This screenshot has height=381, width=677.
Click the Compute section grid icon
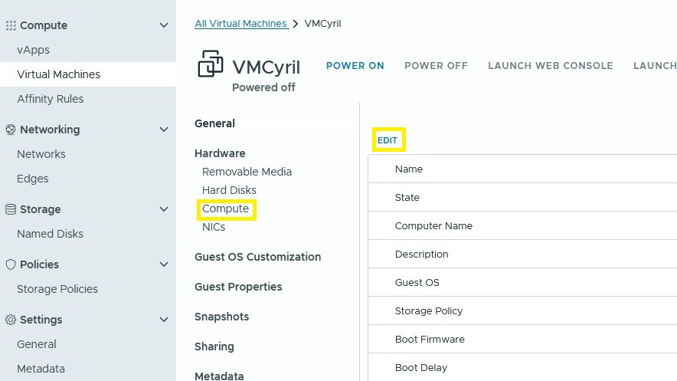(x=11, y=25)
